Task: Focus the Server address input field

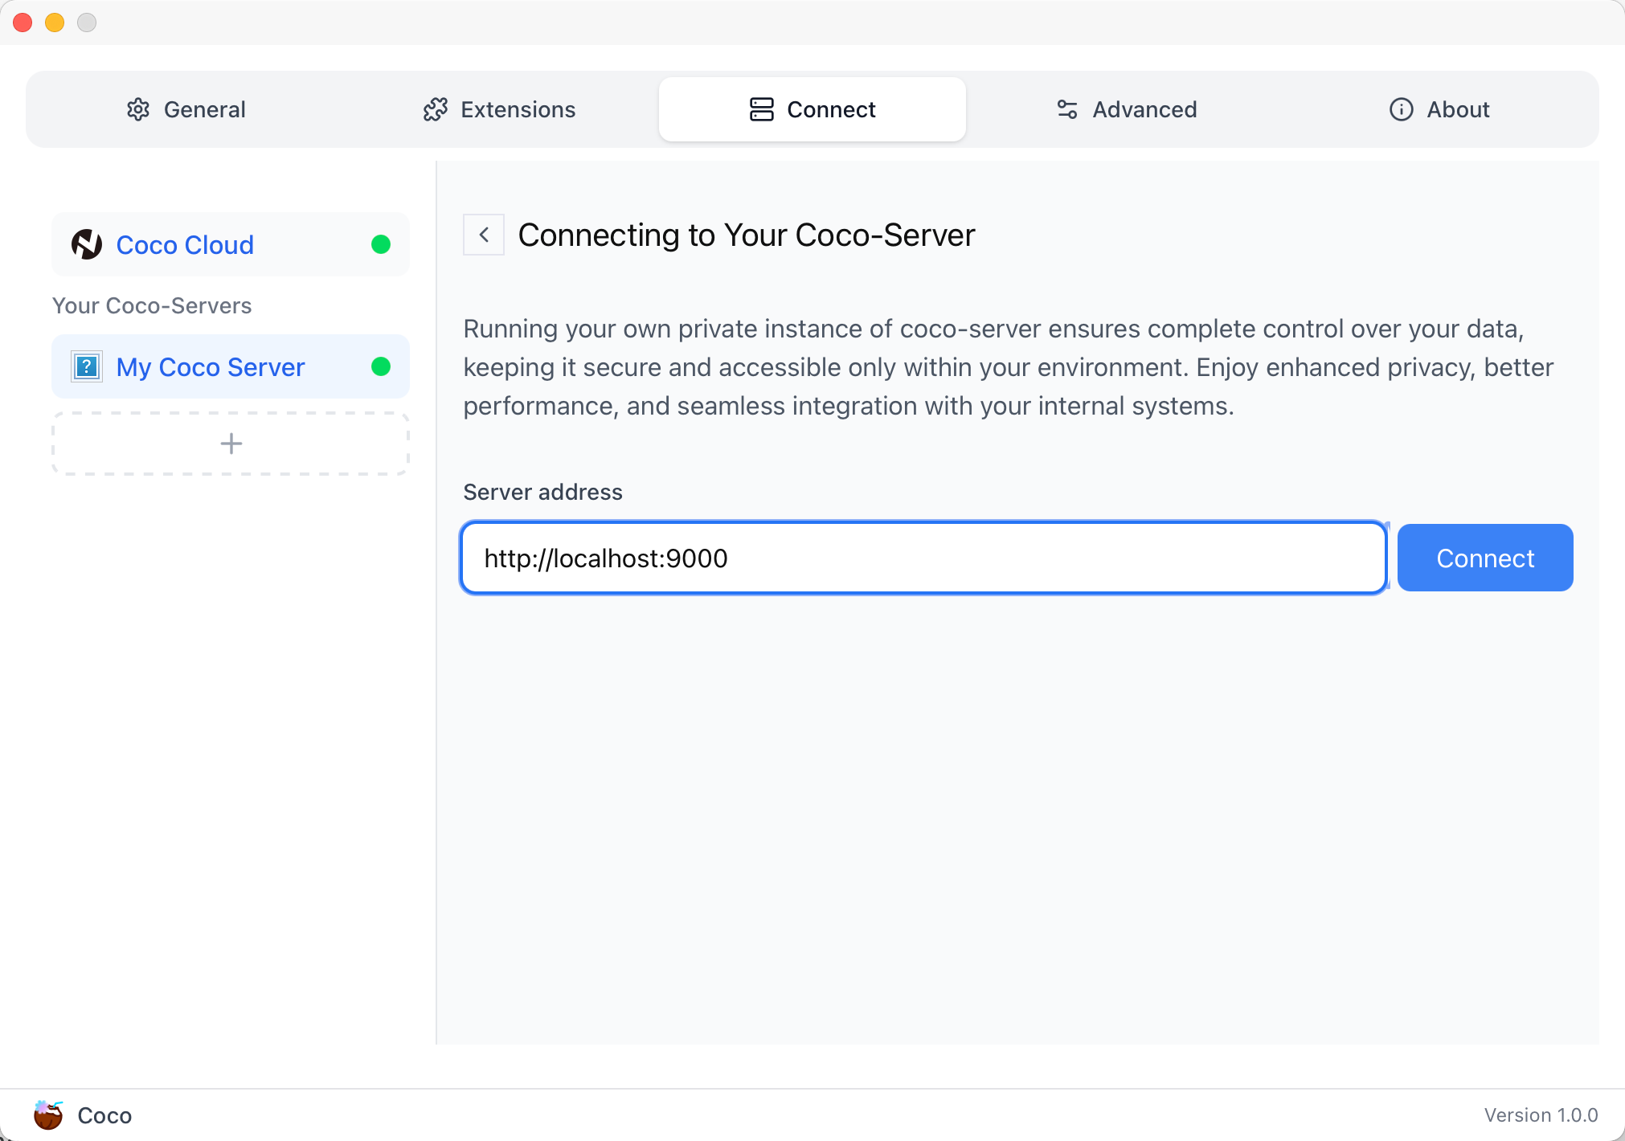Action: [x=923, y=558]
